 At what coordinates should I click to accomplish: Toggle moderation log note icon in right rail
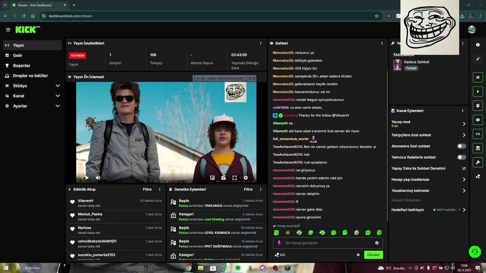478,105
